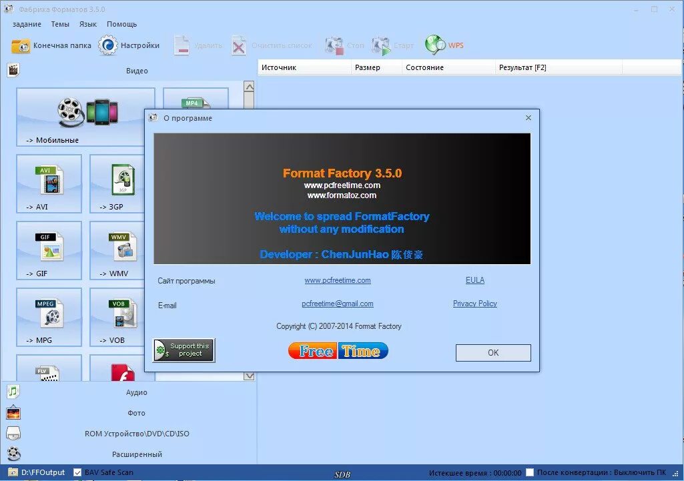Open the Язык (Language) menu

tap(87, 24)
